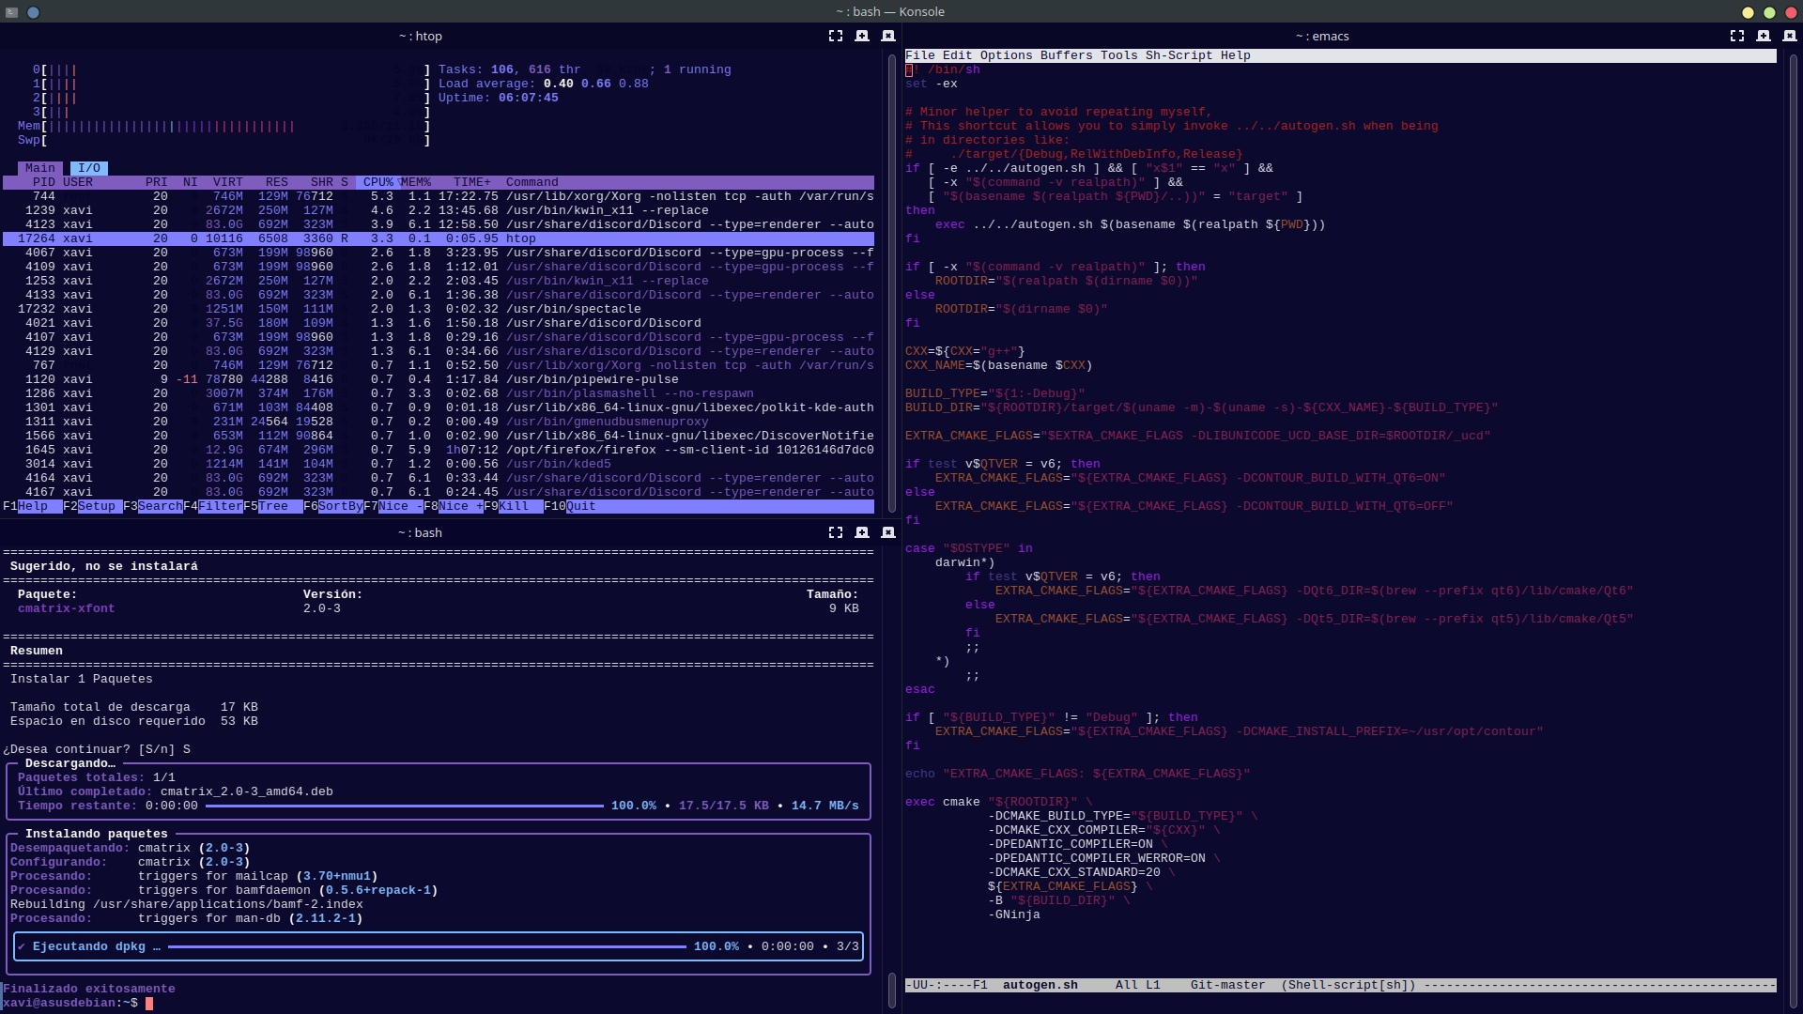Maximize the emacs pane view
Viewport: 1803px width, 1014px height.
click(x=1737, y=36)
